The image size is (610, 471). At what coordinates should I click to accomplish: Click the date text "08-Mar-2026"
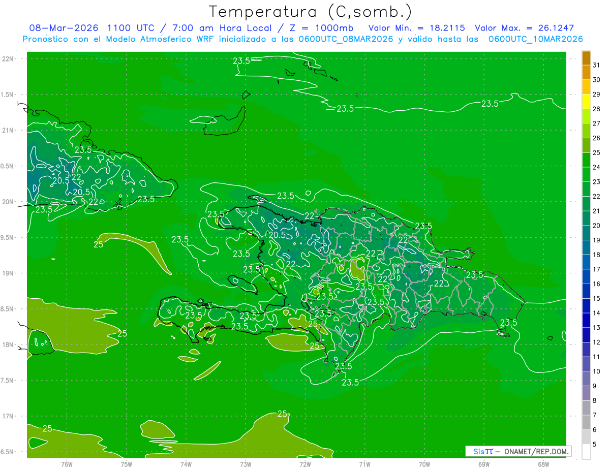tap(63, 28)
